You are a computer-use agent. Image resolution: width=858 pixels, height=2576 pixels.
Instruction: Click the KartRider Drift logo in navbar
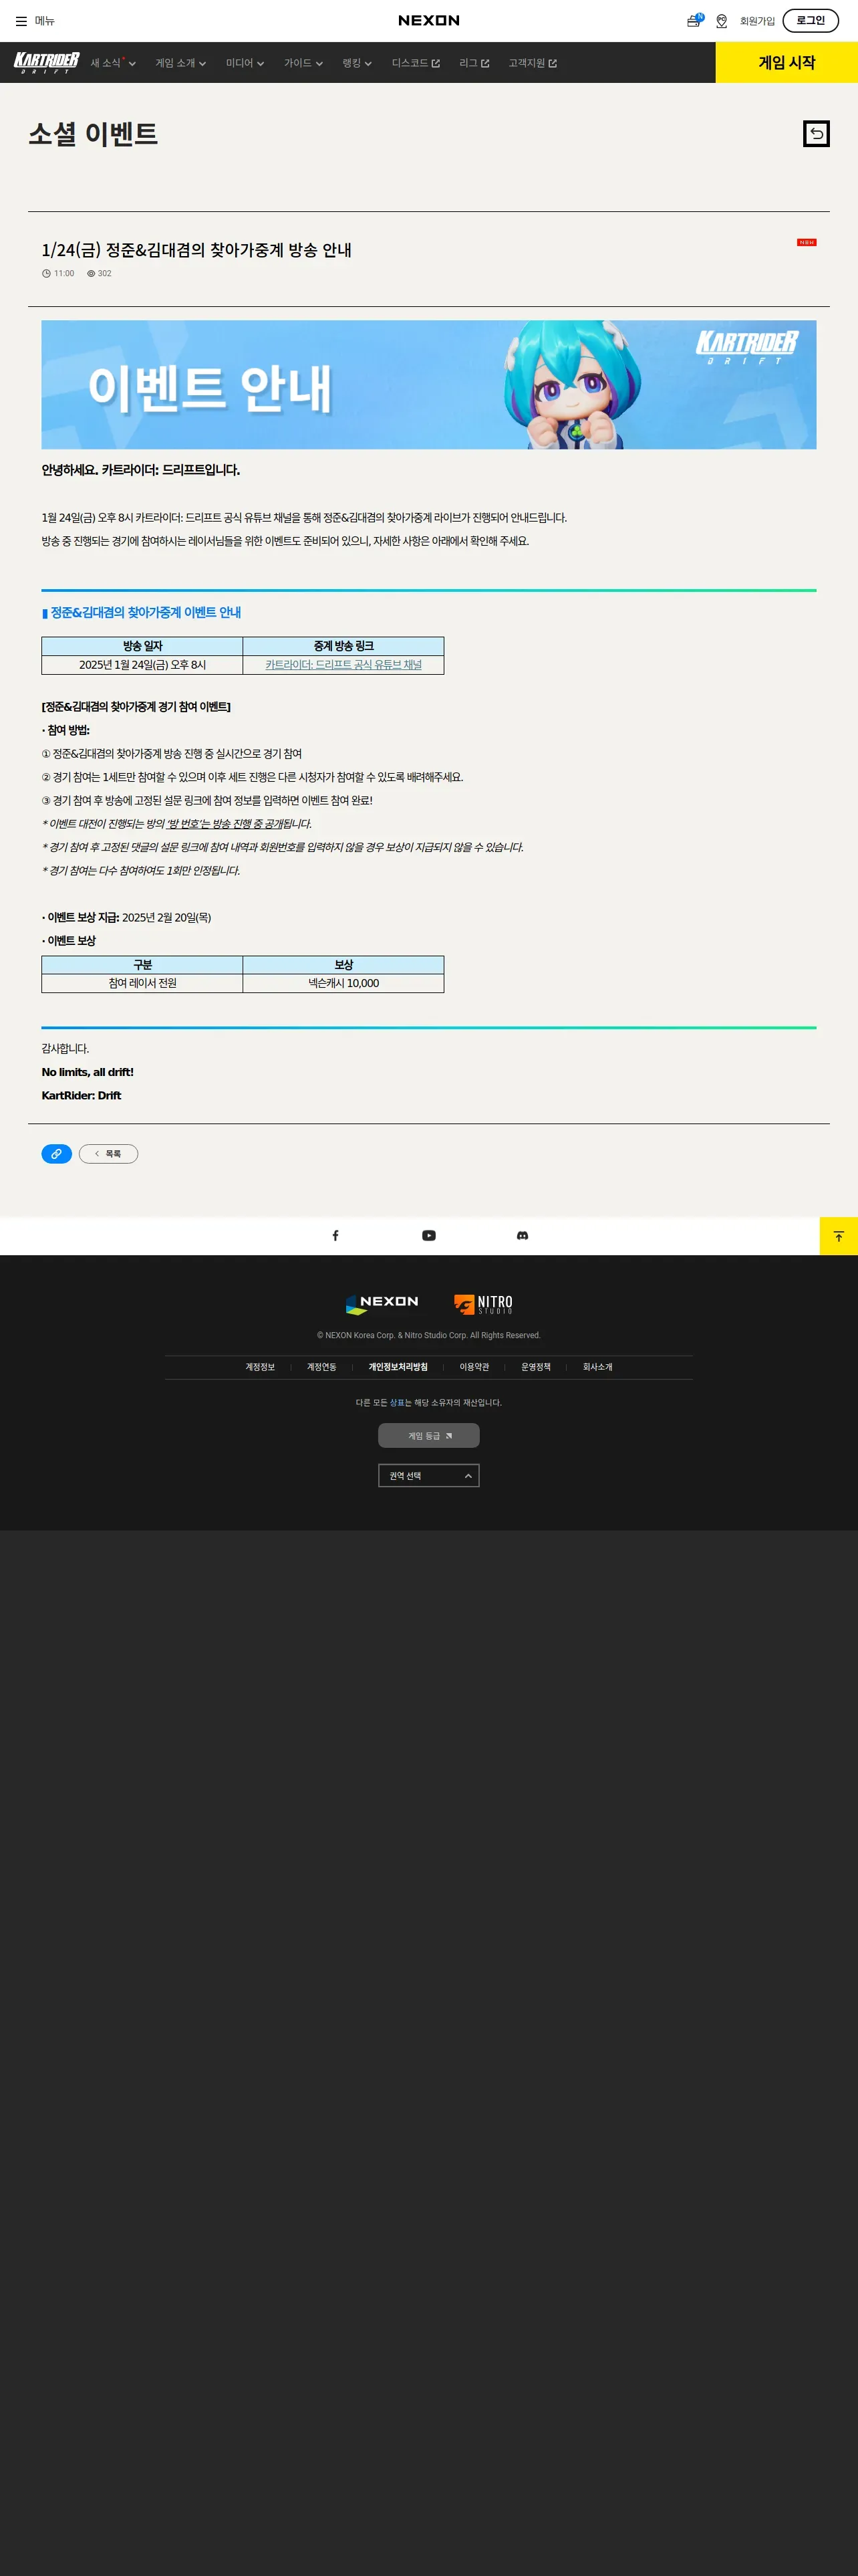pos(46,63)
